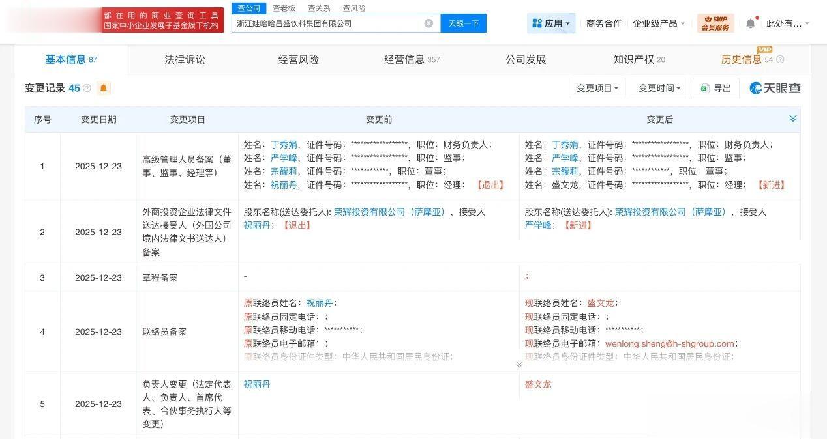Open SVIP 会员服务 badge
This screenshot has width=827, height=439.
tap(715, 23)
